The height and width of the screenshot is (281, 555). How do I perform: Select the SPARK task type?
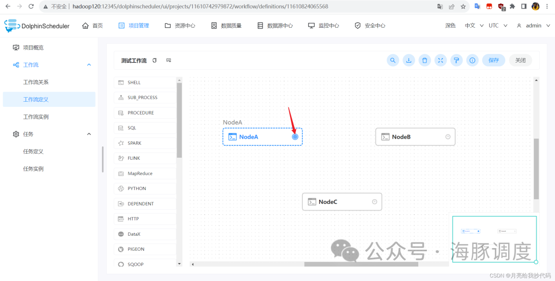pyautogui.click(x=145, y=143)
